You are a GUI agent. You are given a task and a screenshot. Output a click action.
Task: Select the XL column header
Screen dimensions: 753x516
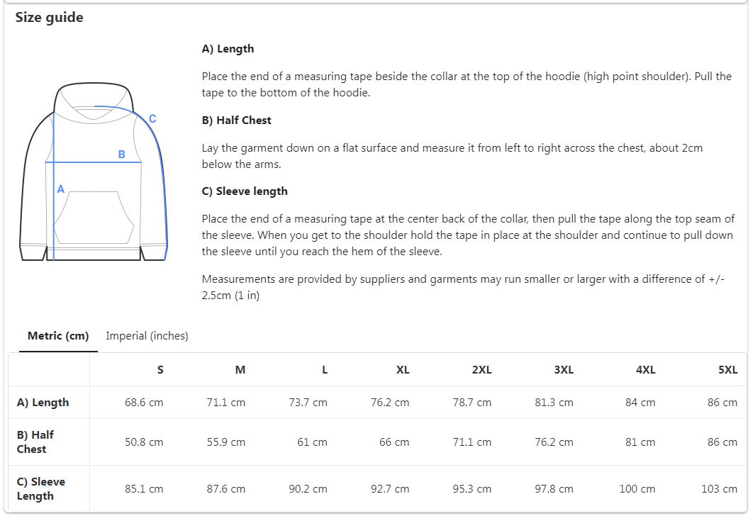coord(403,369)
